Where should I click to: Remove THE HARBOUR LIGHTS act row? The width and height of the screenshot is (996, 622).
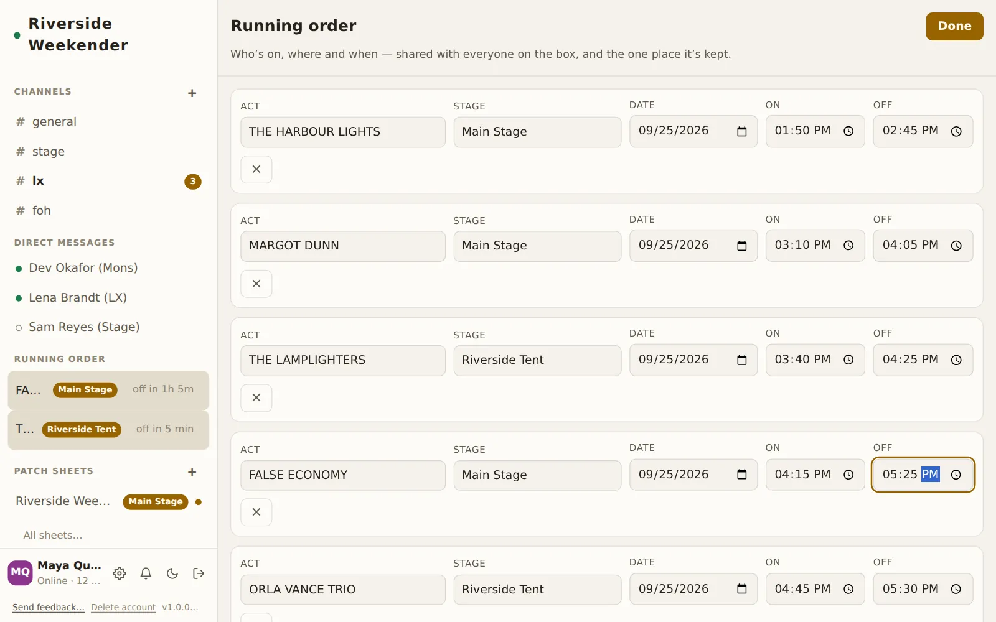click(x=256, y=169)
